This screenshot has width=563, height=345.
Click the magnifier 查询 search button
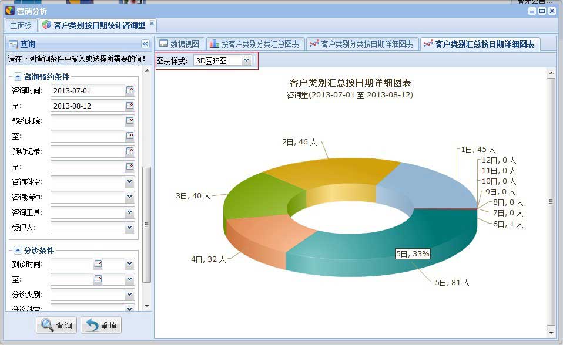56,325
